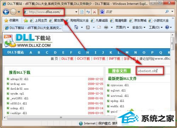Open srdiag.exe in the recommended list
Screen dimensions: 177x128
click(18, 84)
